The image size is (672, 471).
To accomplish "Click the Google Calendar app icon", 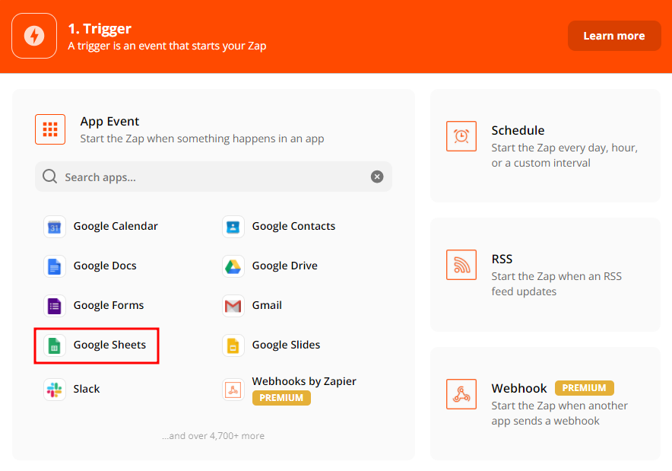I will click(x=54, y=227).
